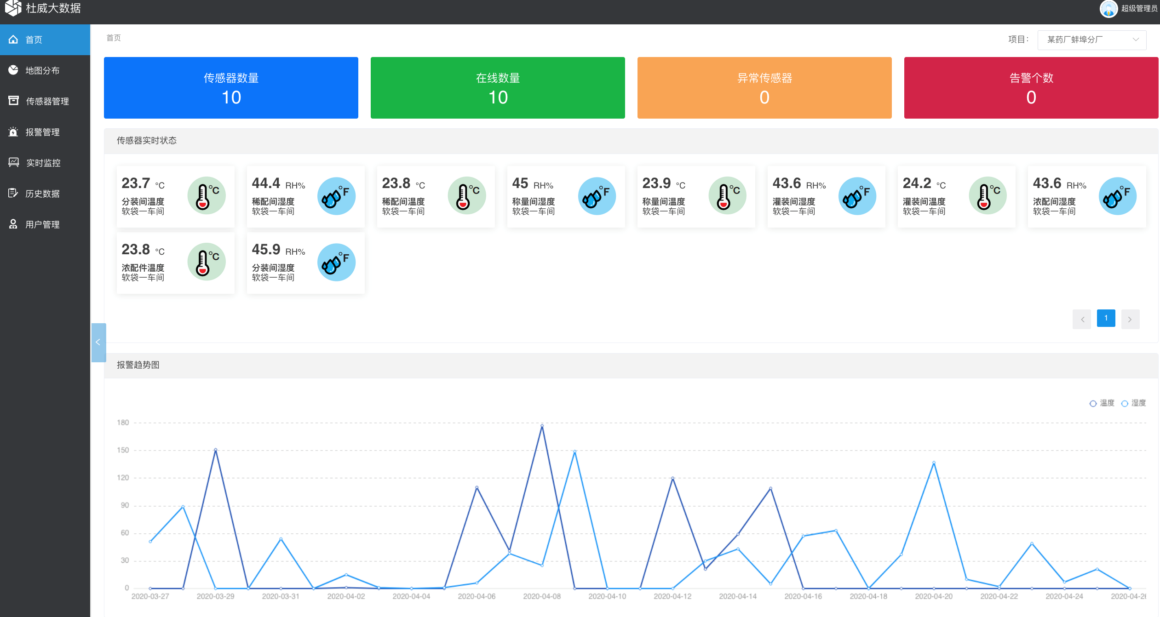Click thermometer icon of 稀配间温度

tap(467, 196)
